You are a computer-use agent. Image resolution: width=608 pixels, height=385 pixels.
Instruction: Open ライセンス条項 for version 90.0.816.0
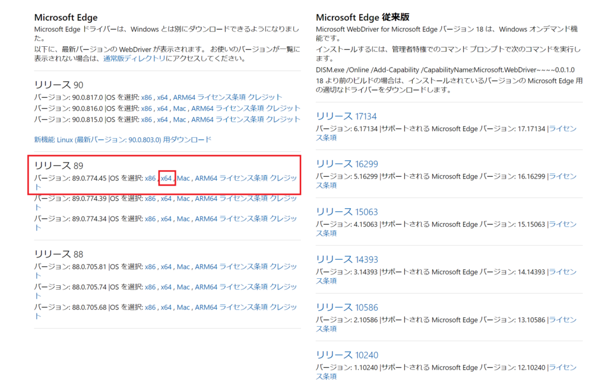click(x=240, y=109)
